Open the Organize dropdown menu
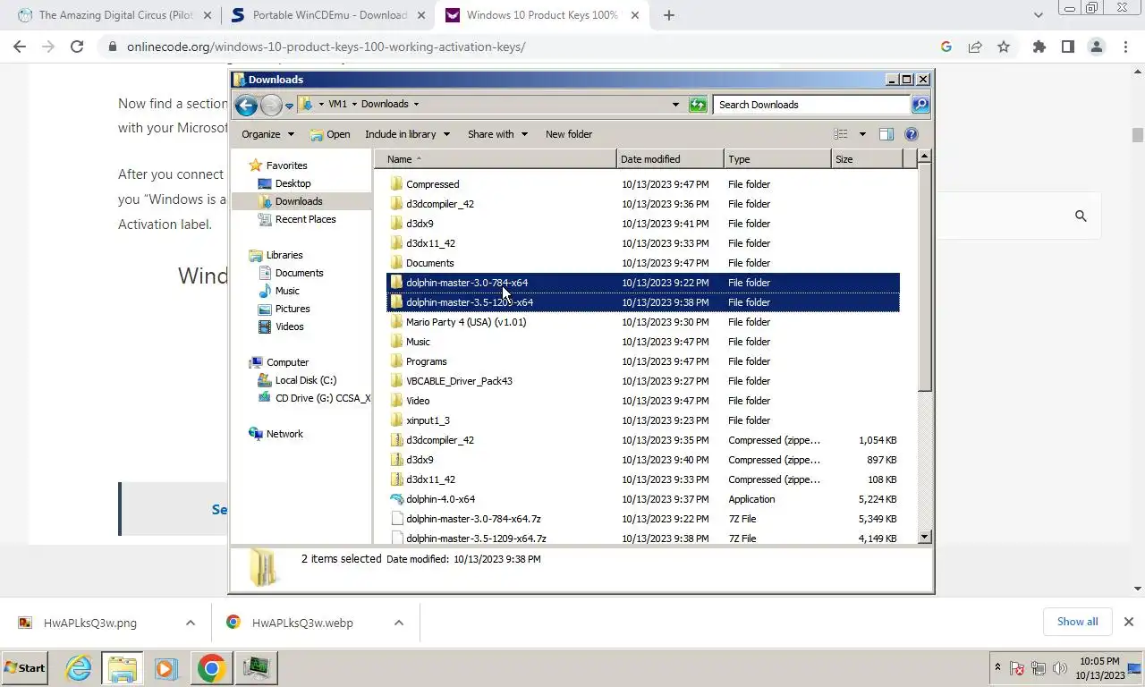Image resolution: width=1145 pixels, height=687 pixels. (267, 134)
